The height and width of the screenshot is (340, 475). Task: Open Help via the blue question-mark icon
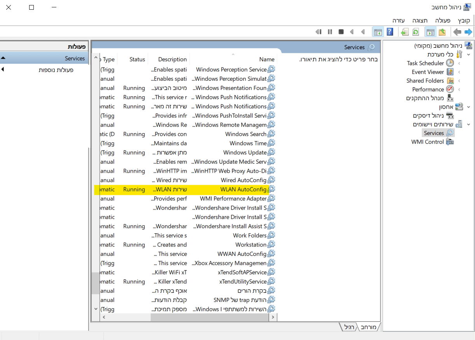tap(390, 32)
